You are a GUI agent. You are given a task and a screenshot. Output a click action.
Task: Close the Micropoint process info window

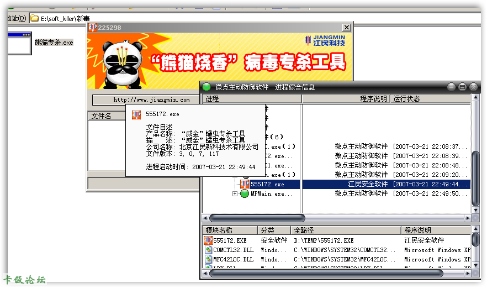pos(473,87)
